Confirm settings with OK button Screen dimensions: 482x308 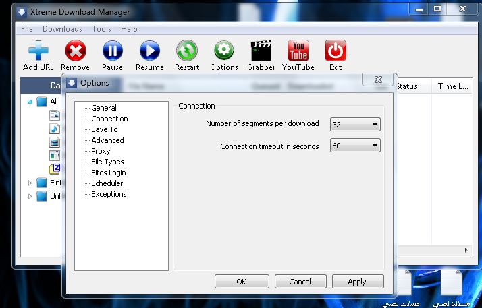tap(241, 282)
